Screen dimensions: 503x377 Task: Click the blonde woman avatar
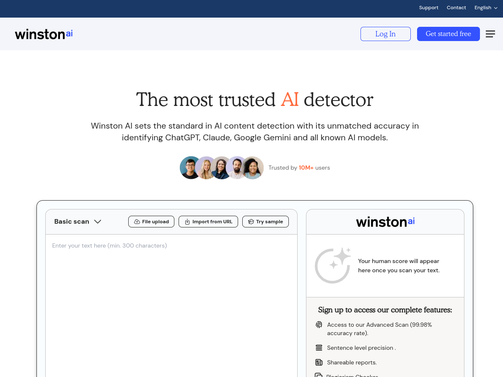point(206,168)
